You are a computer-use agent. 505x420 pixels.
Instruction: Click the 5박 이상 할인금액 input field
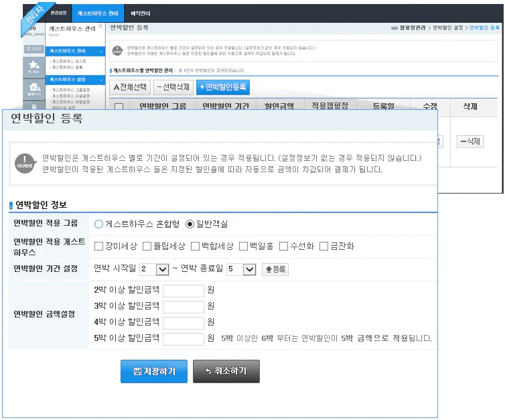pyautogui.click(x=184, y=339)
